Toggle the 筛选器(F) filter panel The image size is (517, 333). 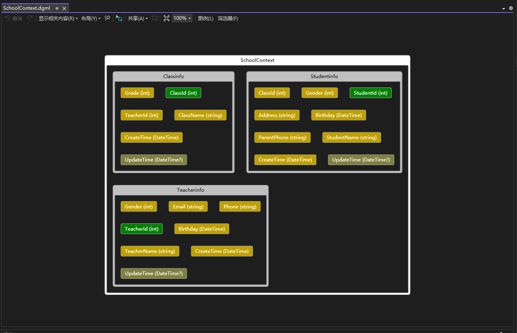click(x=228, y=18)
